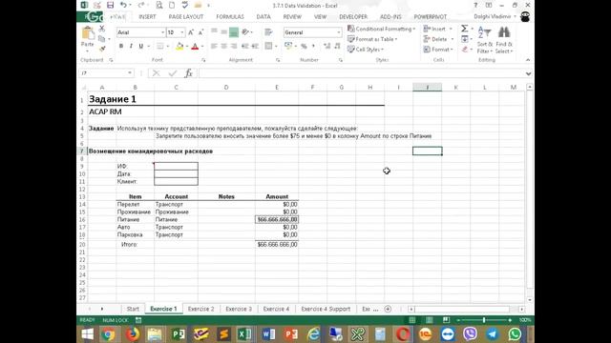Open Format as Table gallery

click(372, 39)
